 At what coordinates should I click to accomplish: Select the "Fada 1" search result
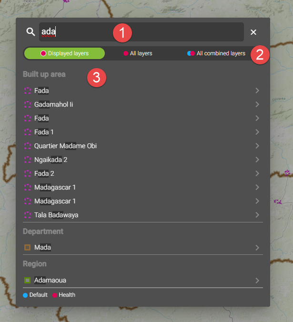[143, 132]
